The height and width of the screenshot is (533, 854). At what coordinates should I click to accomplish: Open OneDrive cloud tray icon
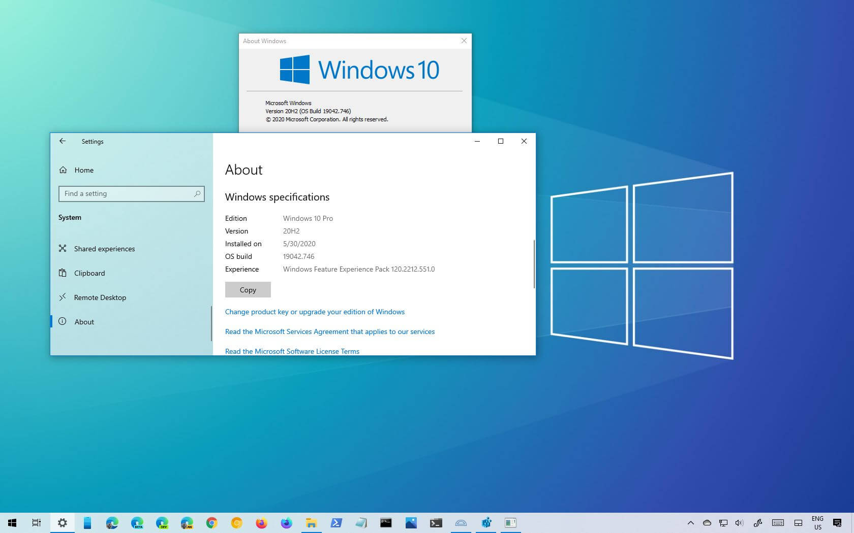click(707, 523)
